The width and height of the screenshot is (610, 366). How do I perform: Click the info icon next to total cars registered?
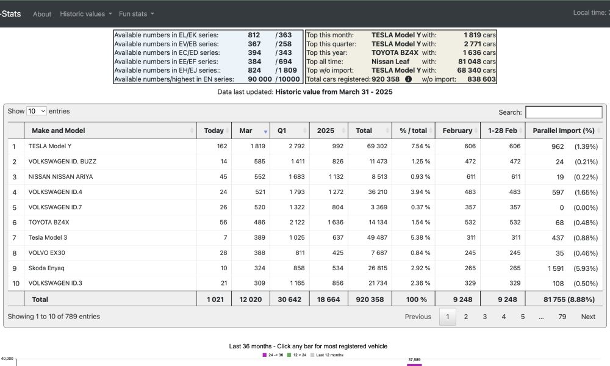[x=408, y=79]
